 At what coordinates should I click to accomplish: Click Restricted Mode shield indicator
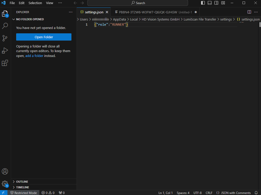point(23,193)
